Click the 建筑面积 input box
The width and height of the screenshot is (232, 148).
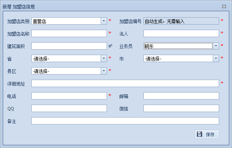pyautogui.click(x=69, y=46)
